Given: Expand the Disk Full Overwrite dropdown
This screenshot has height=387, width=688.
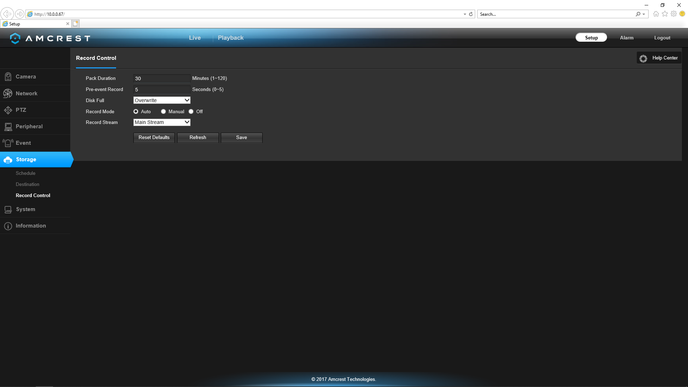Looking at the screenshot, I should click(162, 100).
